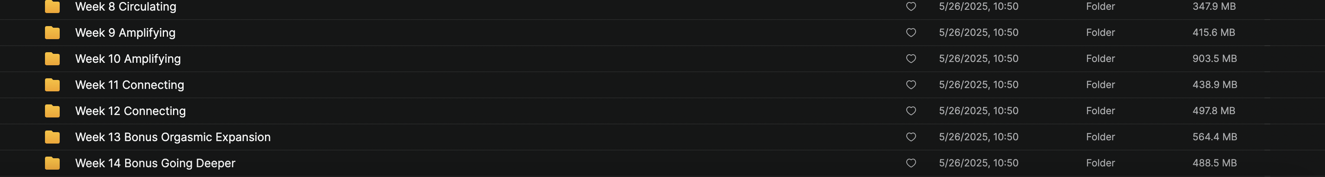The image size is (1325, 177).
Task: Favorite the Week 11 Connecting folder
Action: tap(910, 85)
